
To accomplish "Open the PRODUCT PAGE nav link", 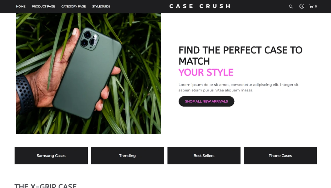I will point(43,6).
